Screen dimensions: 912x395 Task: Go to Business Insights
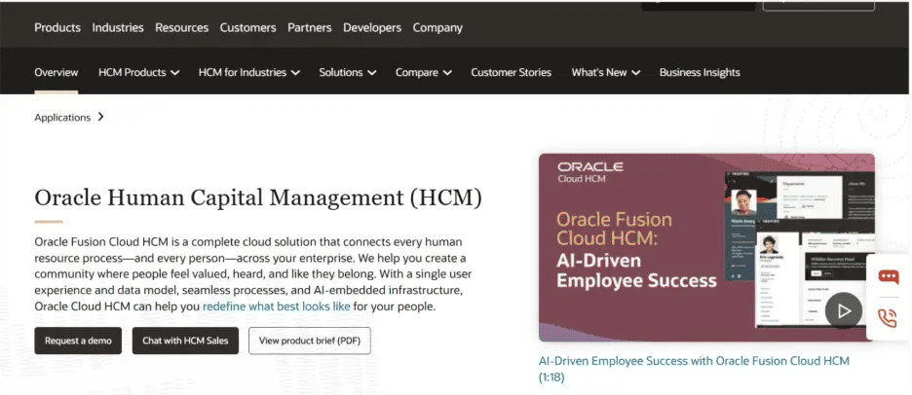(700, 72)
